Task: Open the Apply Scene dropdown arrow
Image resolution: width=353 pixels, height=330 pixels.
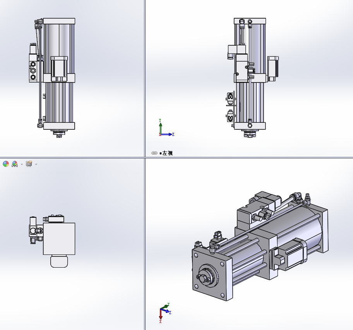Action: pyautogui.click(x=22, y=164)
